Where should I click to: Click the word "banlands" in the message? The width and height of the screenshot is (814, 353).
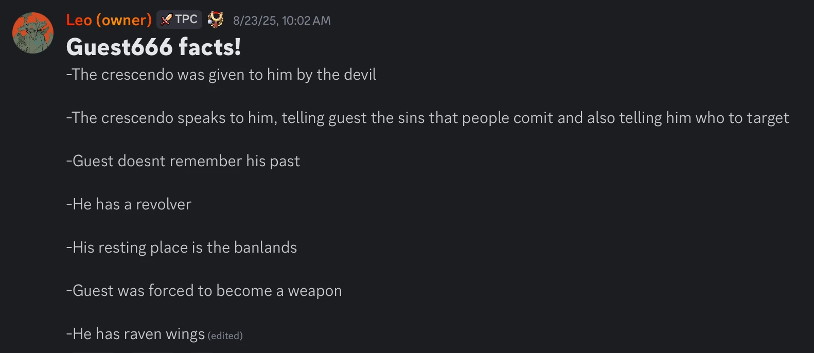[266, 248]
